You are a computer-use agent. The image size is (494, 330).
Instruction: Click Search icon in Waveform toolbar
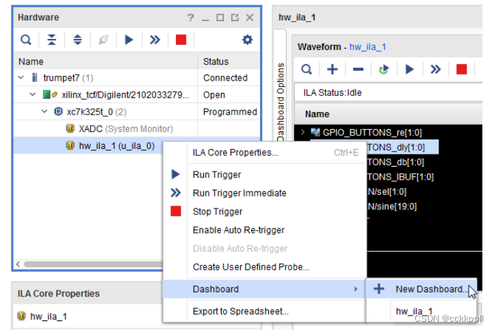[x=307, y=69]
